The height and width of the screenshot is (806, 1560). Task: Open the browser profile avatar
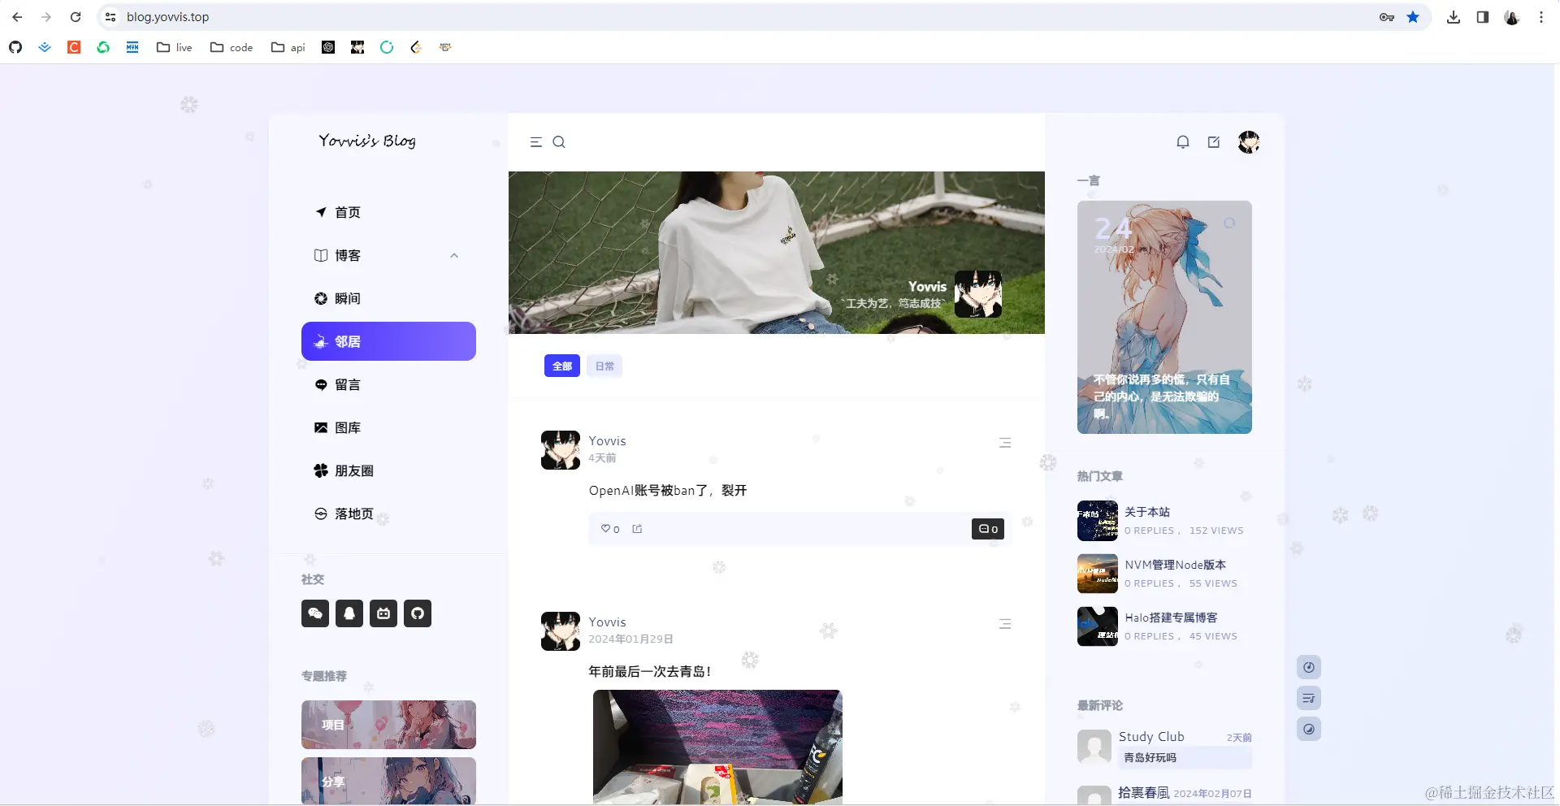coord(1512,17)
